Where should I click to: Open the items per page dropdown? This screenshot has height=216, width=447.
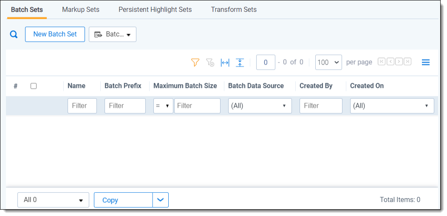coord(328,62)
